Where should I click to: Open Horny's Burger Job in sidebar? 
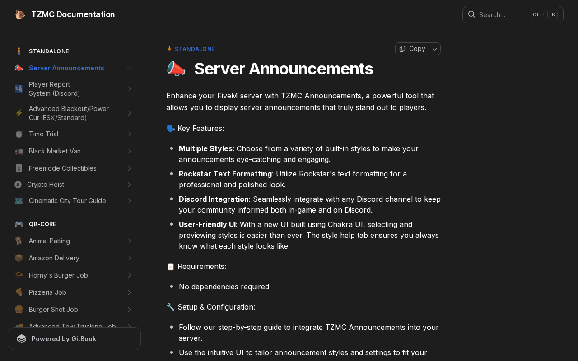click(x=58, y=275)
